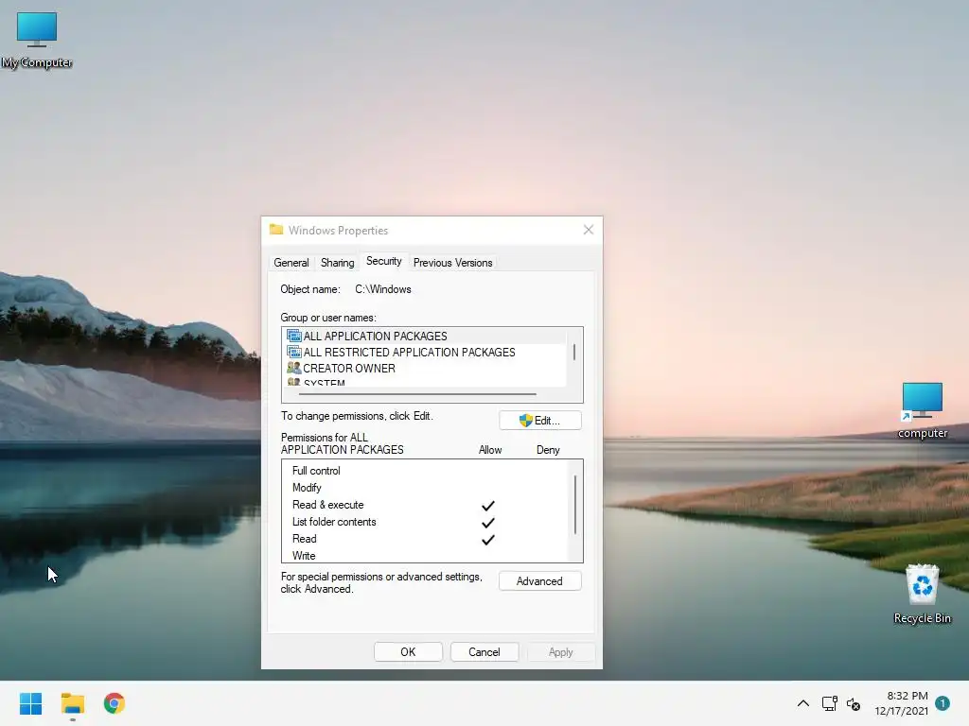969x726 pixels.
Task: Click the Allow checkmark for List folder contents
Action: [x=488, y=523]
